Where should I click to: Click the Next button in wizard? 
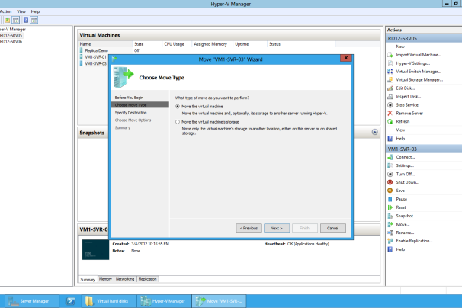(277, 228)
